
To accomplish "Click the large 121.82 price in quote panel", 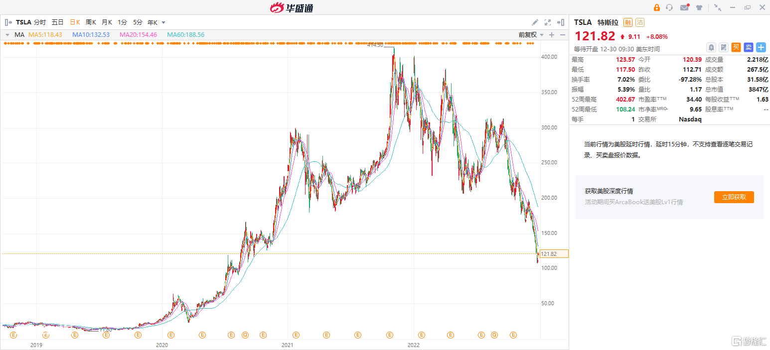I will coord(595,36).
